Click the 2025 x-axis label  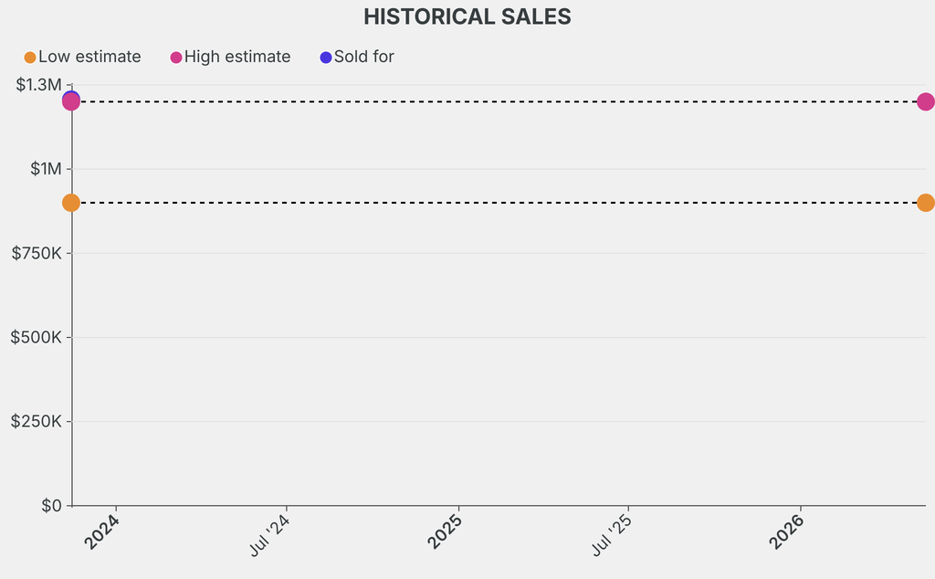[x=443, y=533]
